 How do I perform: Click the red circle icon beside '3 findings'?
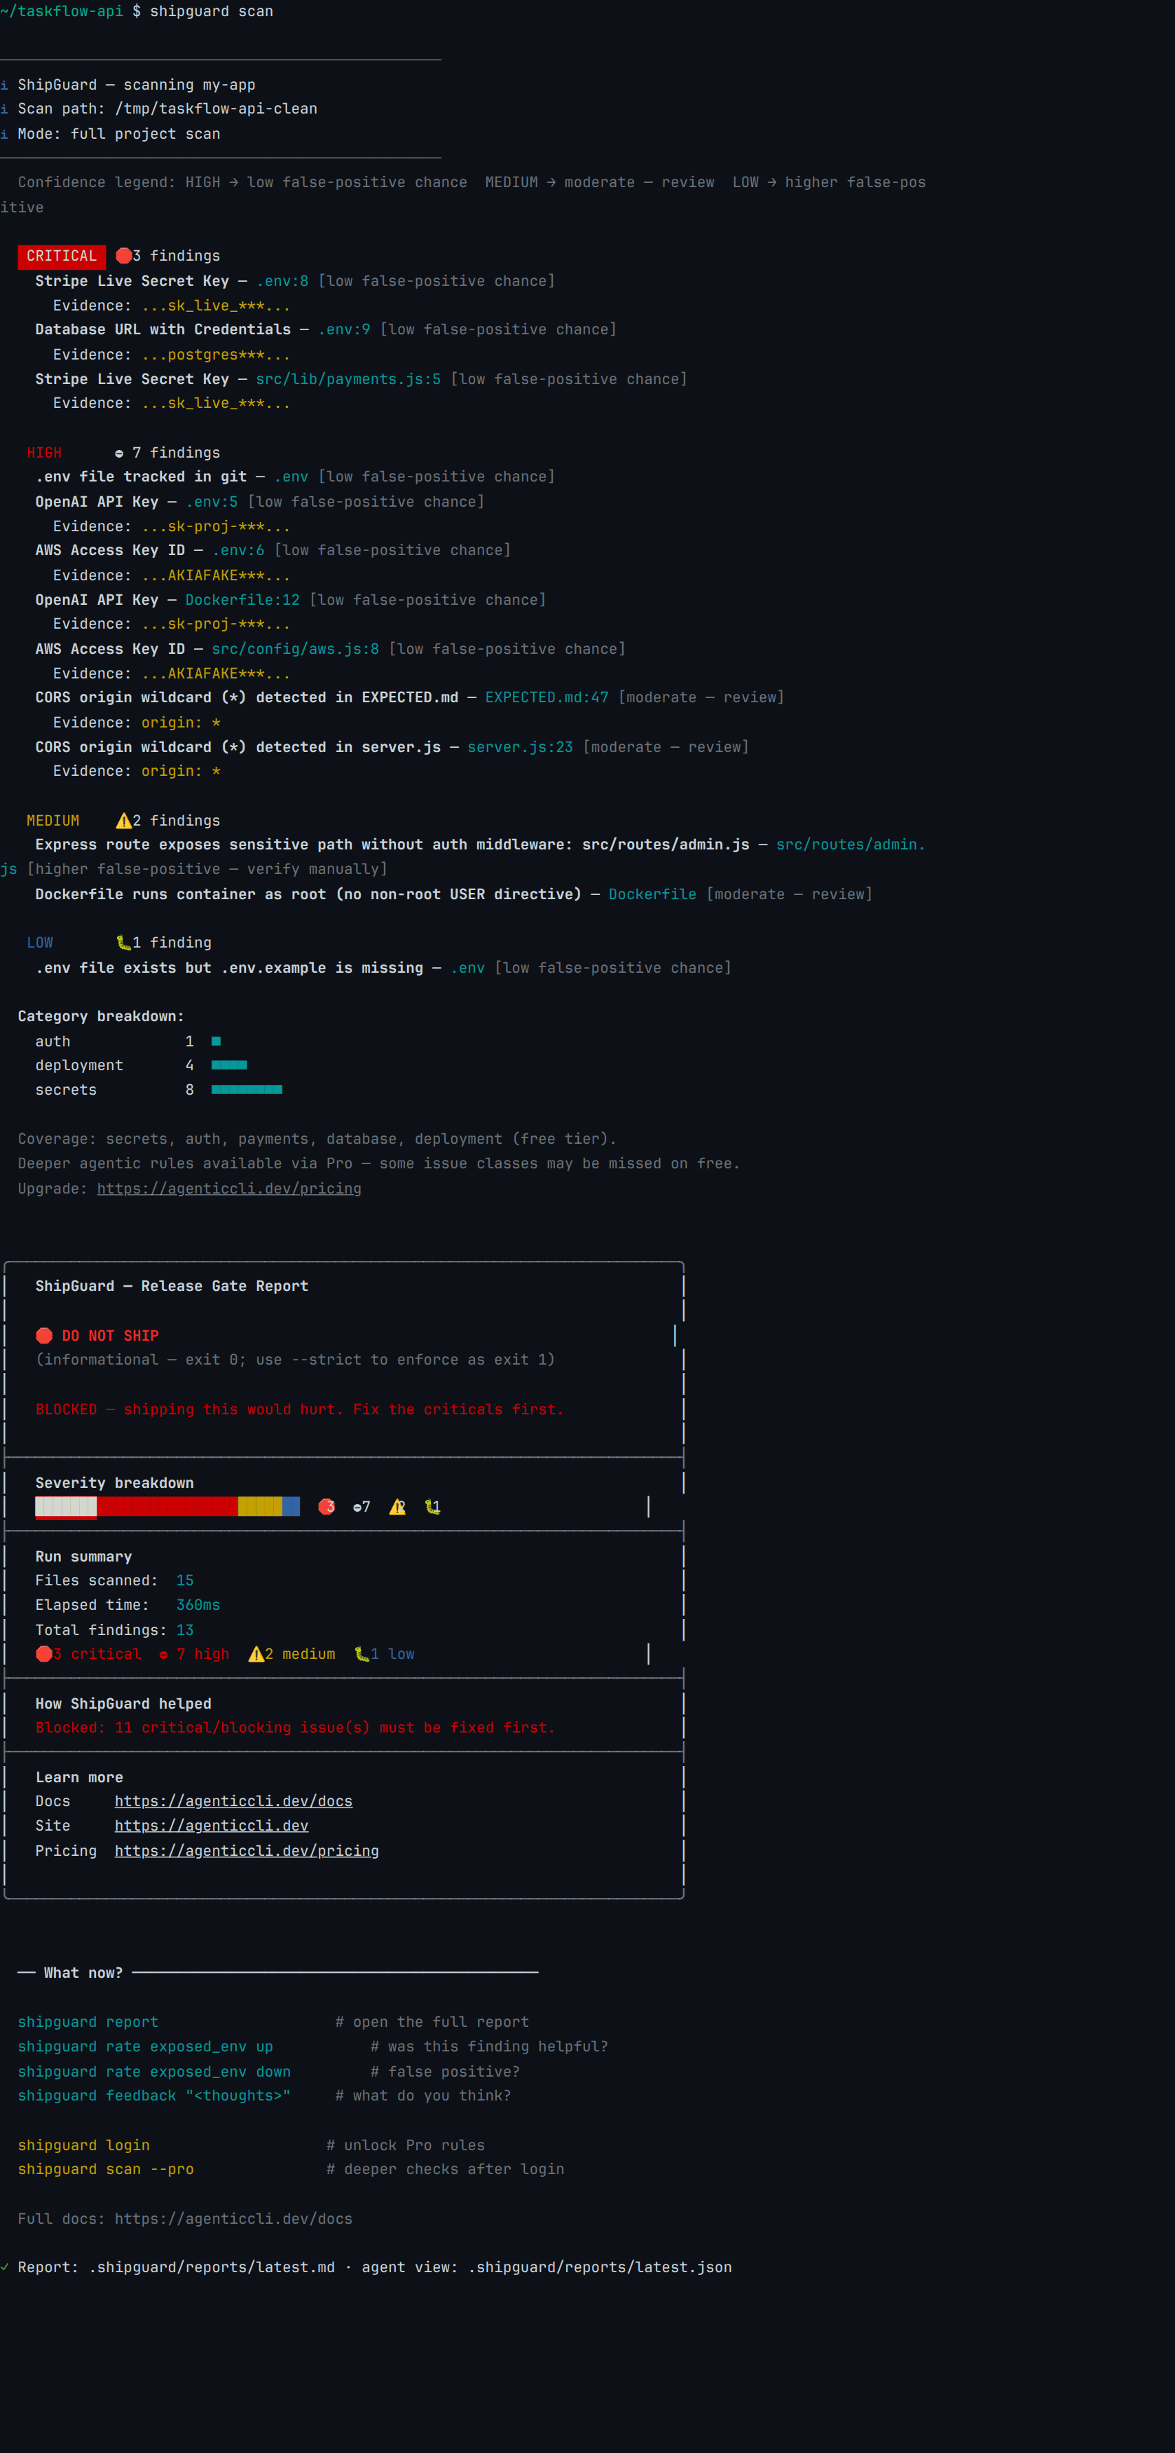point(123,255)
